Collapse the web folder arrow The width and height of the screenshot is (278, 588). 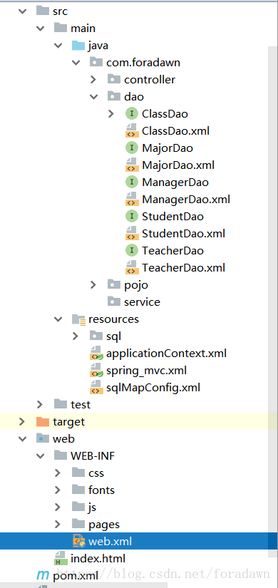click(23, 439)
